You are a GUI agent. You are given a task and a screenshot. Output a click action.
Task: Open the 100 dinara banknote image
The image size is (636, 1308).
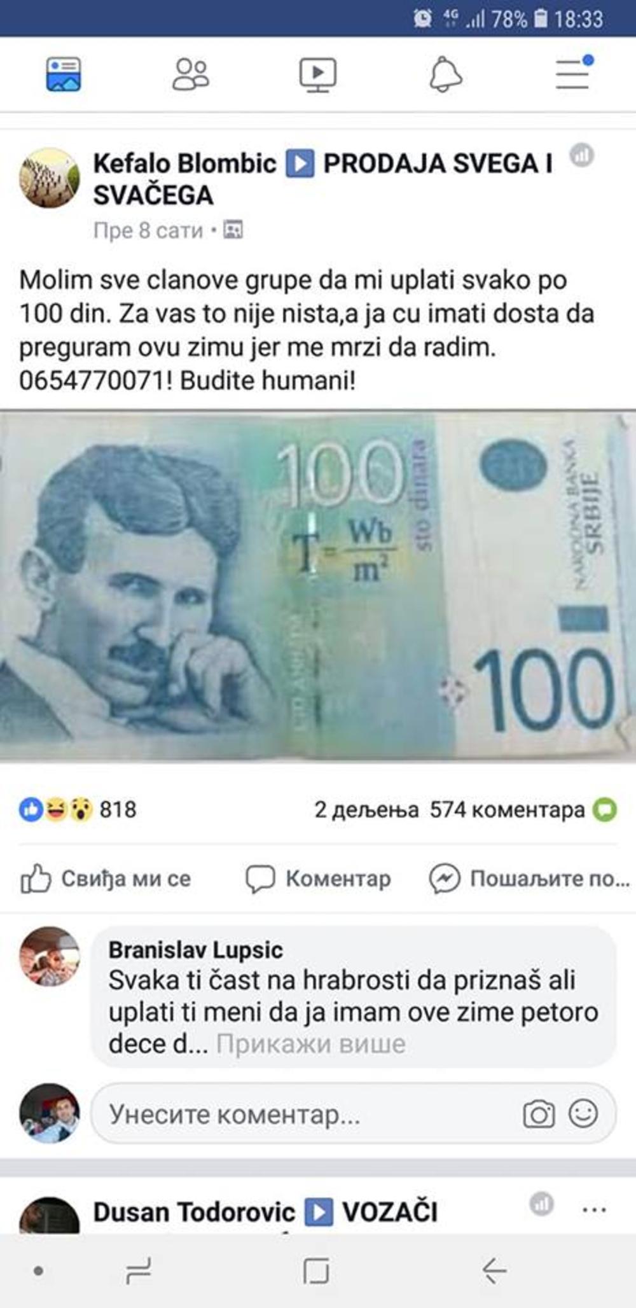tap(318, 585)
